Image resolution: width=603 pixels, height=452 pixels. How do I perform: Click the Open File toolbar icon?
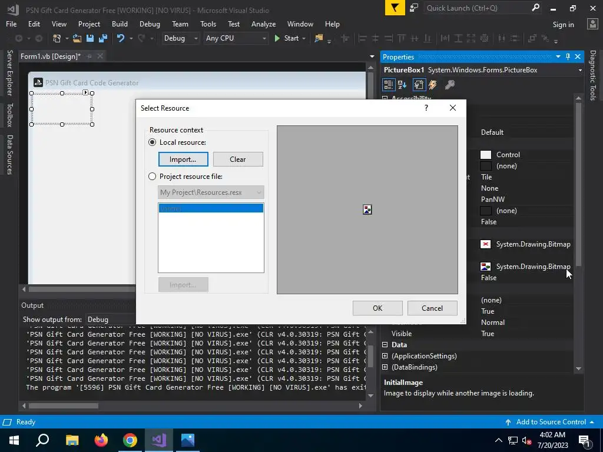click(77, 38)
